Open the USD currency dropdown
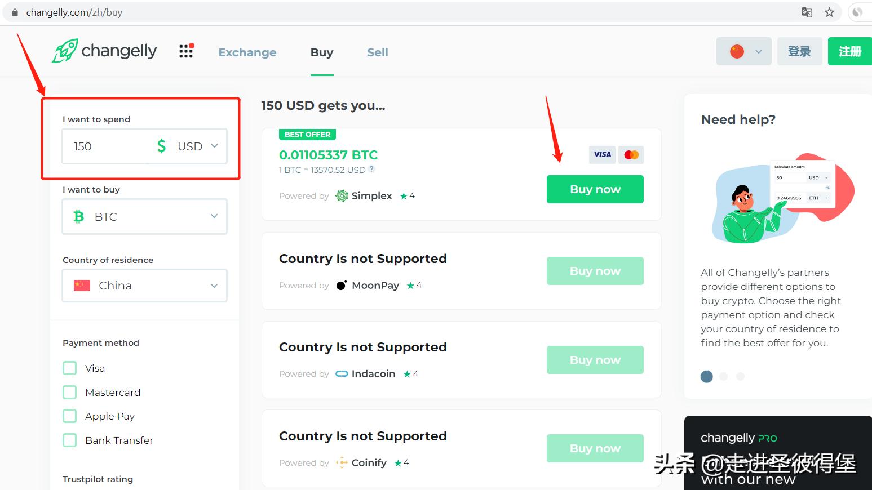This screenshot has height=490, width=872. (x=189, y=146)
